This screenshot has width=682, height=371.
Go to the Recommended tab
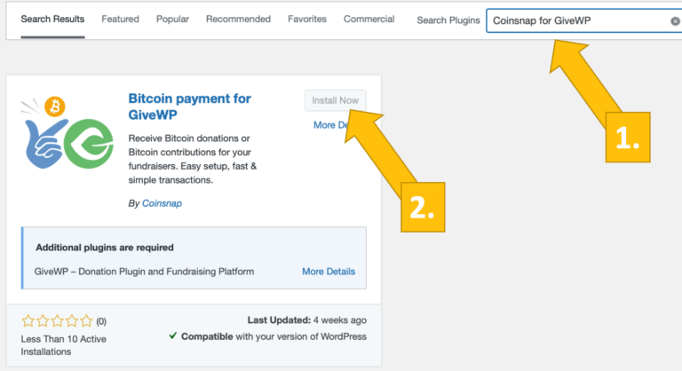[238, 19]
